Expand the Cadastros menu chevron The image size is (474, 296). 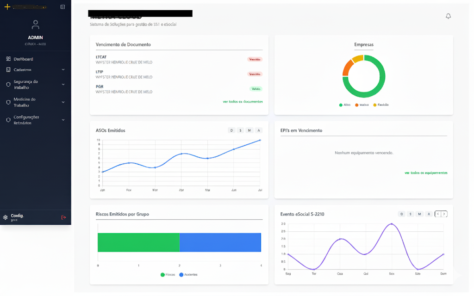point(63,70)
